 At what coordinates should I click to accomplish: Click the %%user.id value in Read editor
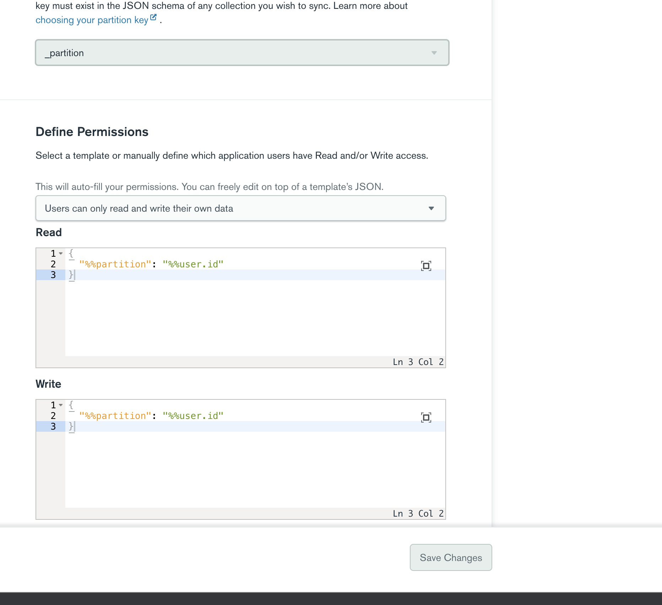tap(193, 264)
